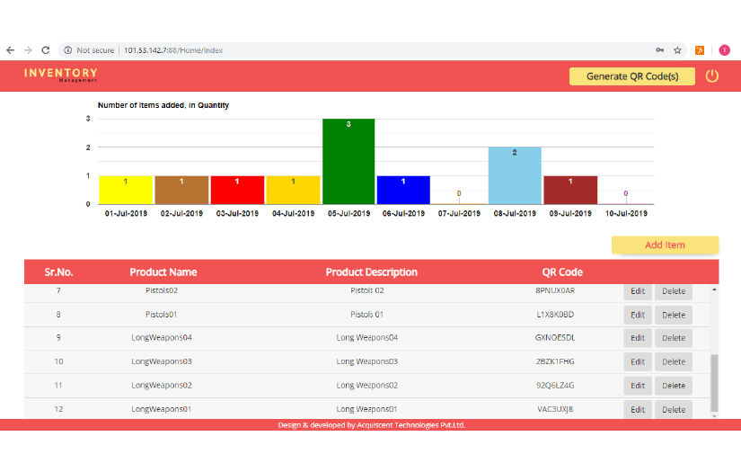Click the table scrollbar thumb
This screenshot has width=741, height=472.
click(714, 383)
